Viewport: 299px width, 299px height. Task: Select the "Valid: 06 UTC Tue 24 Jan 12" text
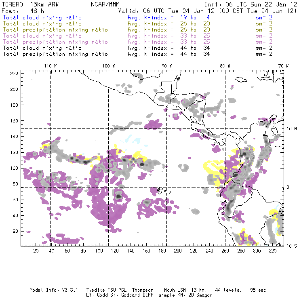pos(166,11)
